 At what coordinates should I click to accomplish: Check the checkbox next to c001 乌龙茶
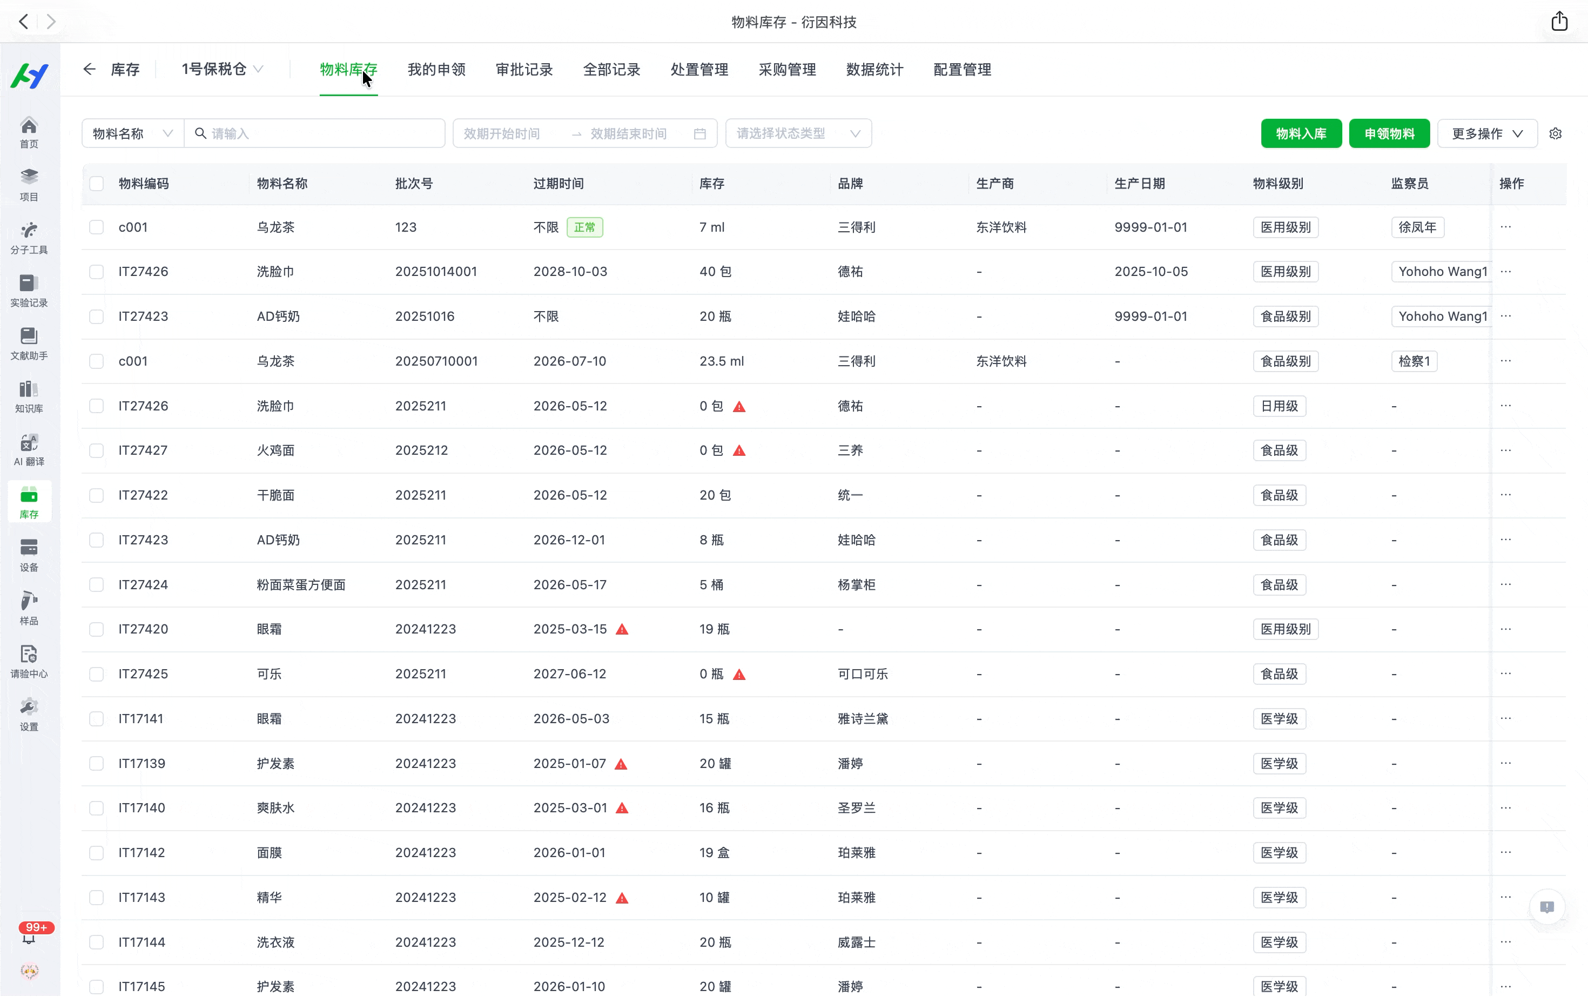click(x=97, y=227)
